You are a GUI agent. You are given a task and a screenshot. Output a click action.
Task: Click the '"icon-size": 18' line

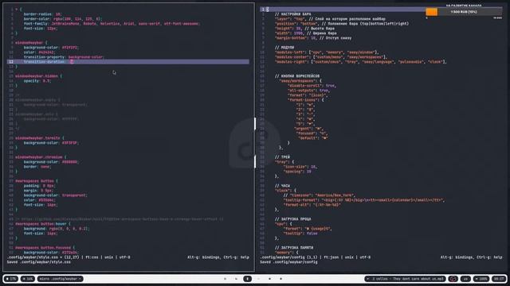pyautogui.click(x=300, y=167)
